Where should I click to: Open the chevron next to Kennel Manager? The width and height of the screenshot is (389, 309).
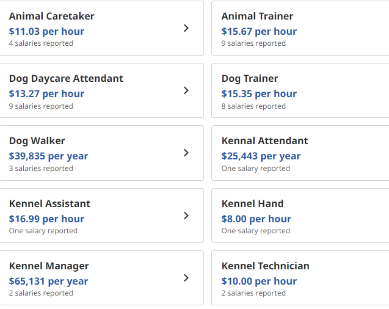point(186,278)
